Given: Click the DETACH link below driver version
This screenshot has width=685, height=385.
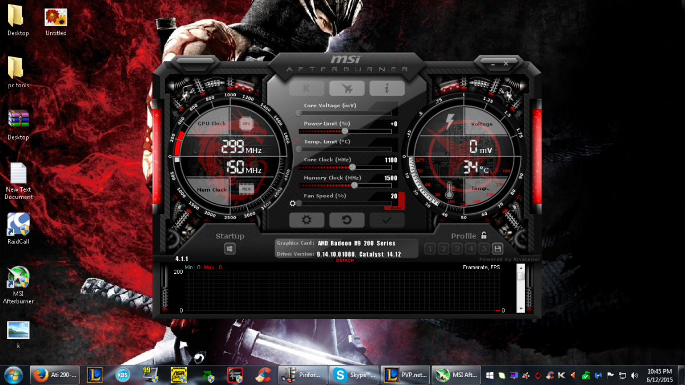Looking at the screenshot, I should pos(345,261).
